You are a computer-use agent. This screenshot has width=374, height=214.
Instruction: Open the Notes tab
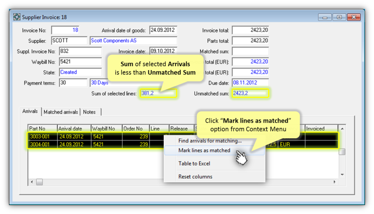pyautogui.click(x=89, y=112)
